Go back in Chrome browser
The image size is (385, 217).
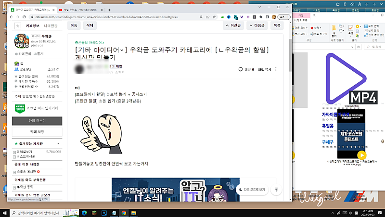coord(11,17)
